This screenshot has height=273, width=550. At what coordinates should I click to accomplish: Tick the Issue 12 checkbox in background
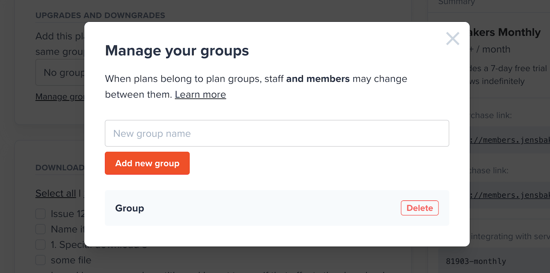40,213
